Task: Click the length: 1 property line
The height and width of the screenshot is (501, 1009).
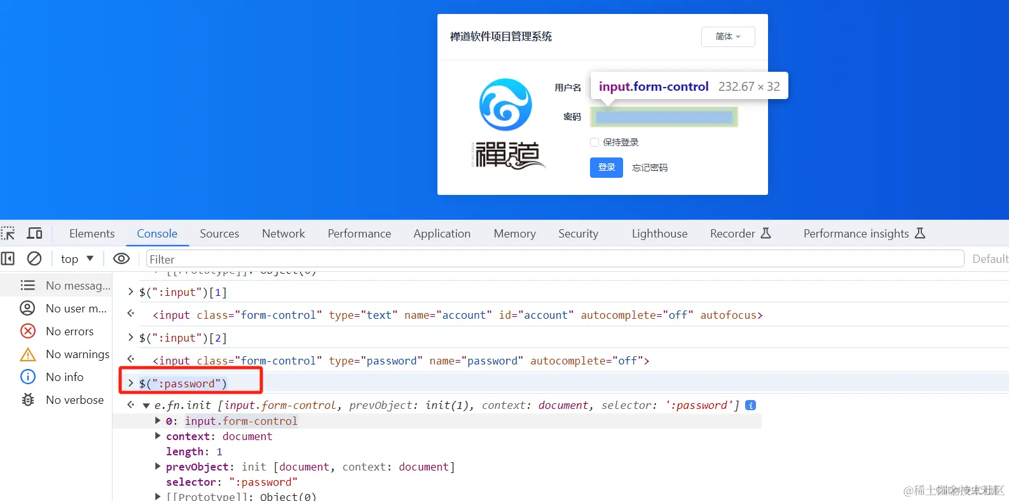Action: [194, 451]
